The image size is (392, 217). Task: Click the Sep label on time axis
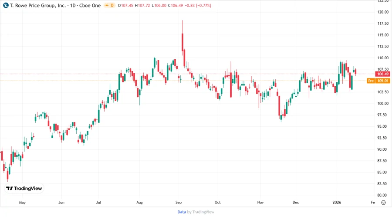click(x=179, y=203)
